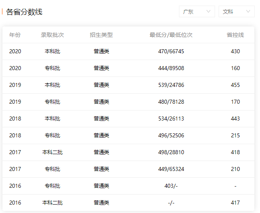Viewport: 260px width, 213px height.
Task: Click the 省控线 value 215
Action: coord(235,136)
